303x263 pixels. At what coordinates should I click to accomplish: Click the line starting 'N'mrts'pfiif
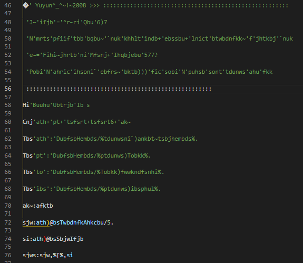[160, 38]
